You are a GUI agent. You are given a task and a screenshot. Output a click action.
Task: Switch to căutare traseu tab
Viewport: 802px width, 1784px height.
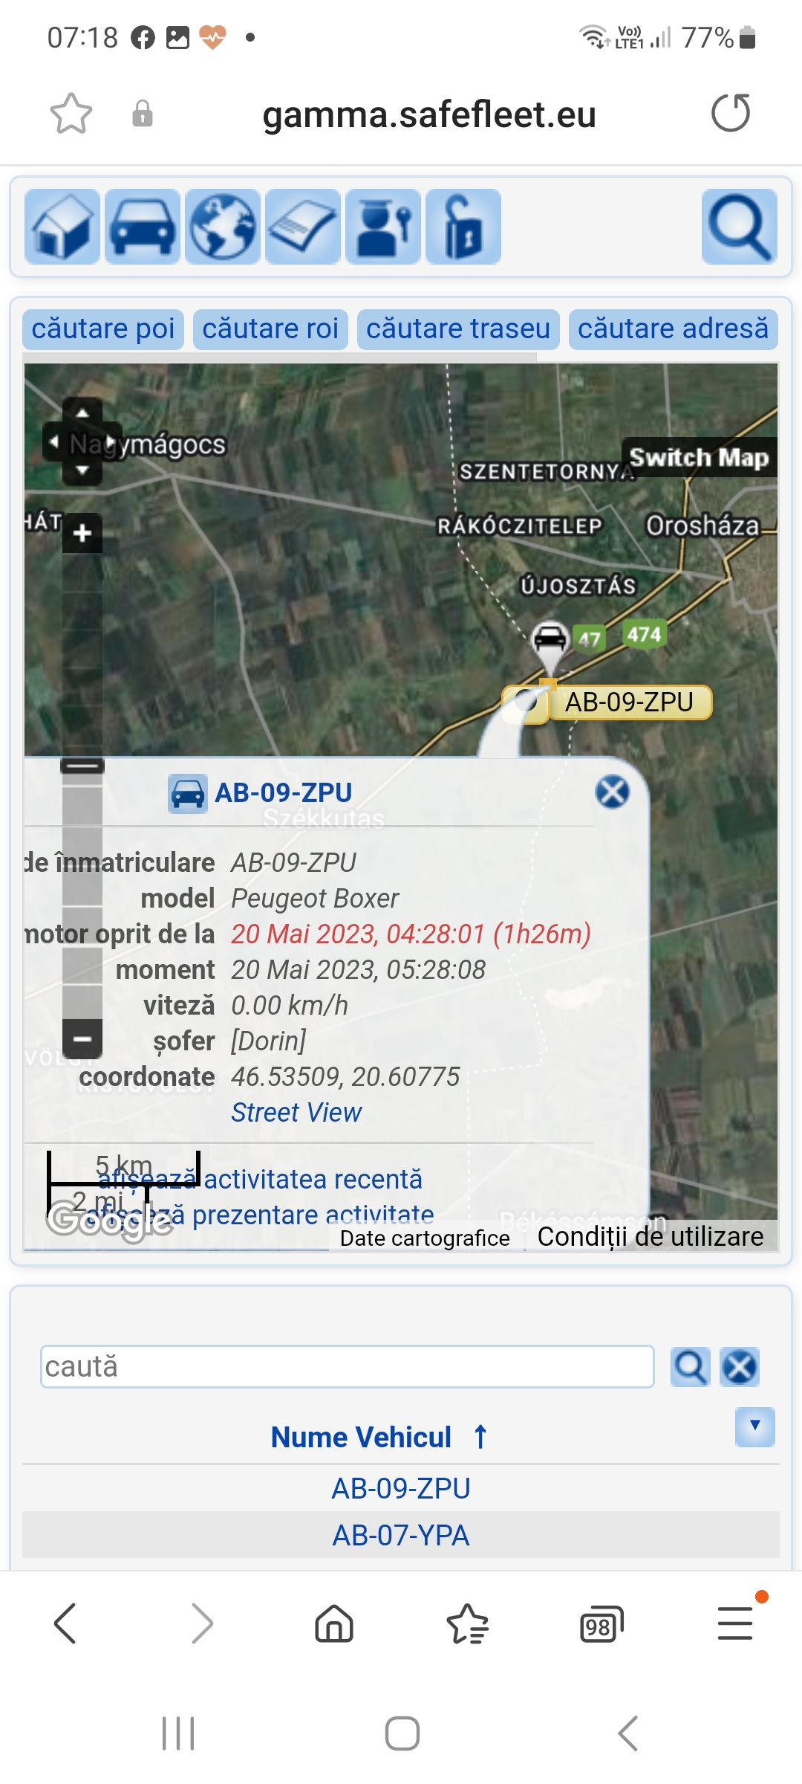[x=458, y=329]
